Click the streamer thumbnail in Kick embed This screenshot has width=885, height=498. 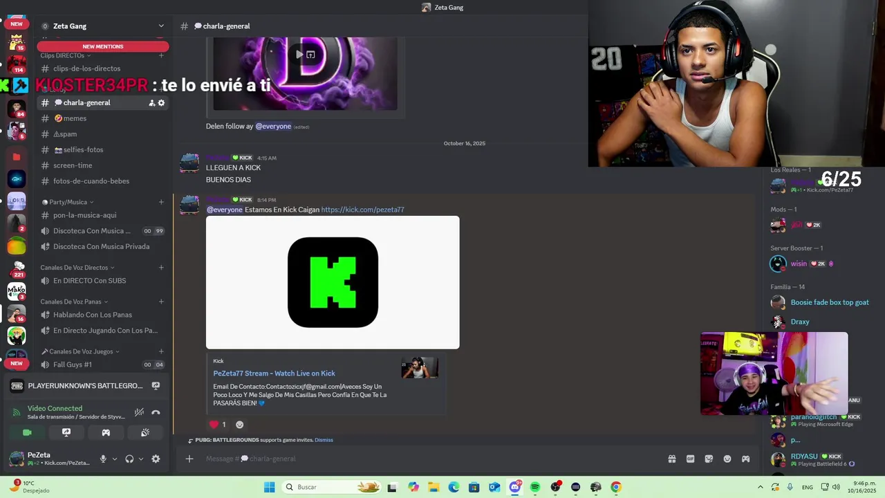(x=420, y=368)
